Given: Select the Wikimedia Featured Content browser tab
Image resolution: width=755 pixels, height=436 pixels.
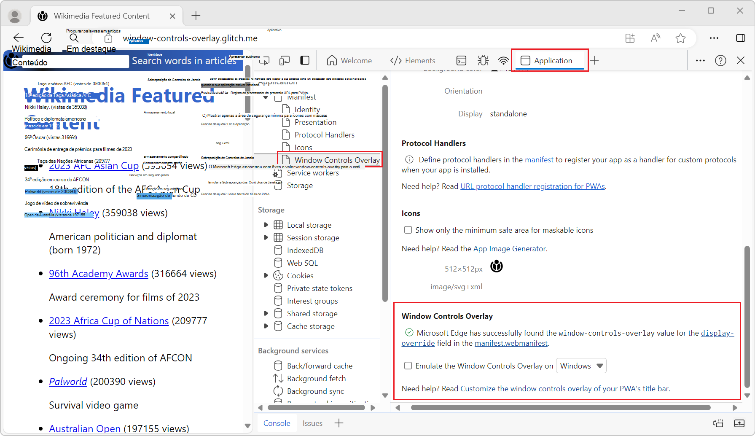Looking at the screenshot, I should [107, 16].
